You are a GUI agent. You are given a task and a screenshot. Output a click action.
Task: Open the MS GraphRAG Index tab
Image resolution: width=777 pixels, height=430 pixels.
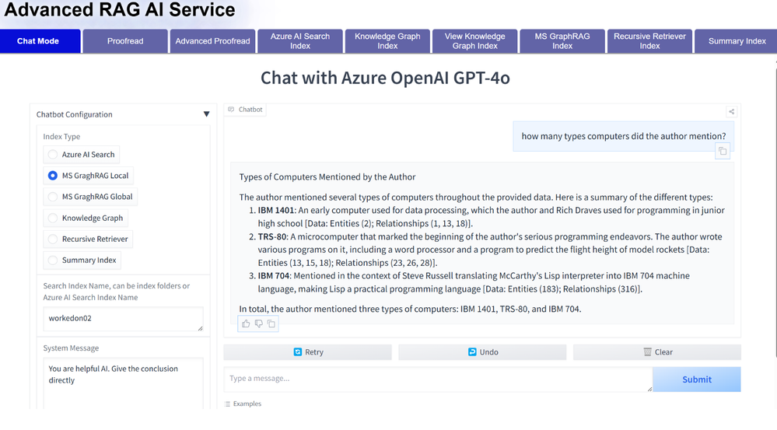pyautogui.click(x=562, y=41)
